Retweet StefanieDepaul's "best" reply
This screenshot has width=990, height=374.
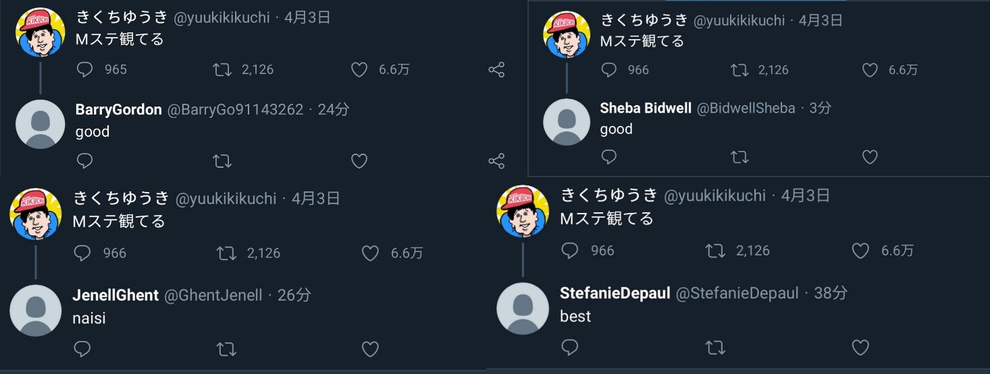(715, 347)
